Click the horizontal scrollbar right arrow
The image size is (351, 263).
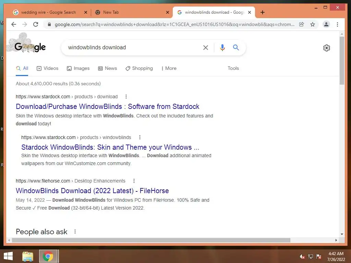tap(336, 240)
